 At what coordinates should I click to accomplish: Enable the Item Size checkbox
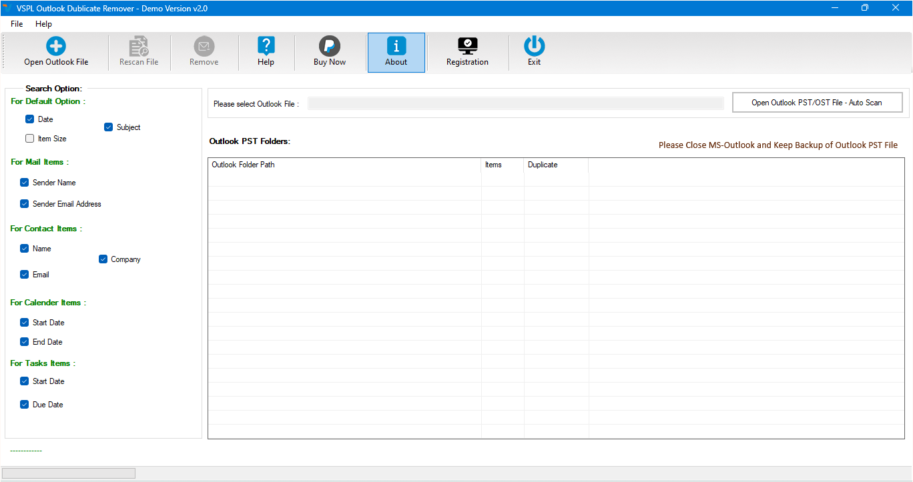(29, 139)
